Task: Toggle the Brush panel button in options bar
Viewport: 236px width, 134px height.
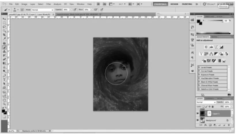Action: point(22,10)
